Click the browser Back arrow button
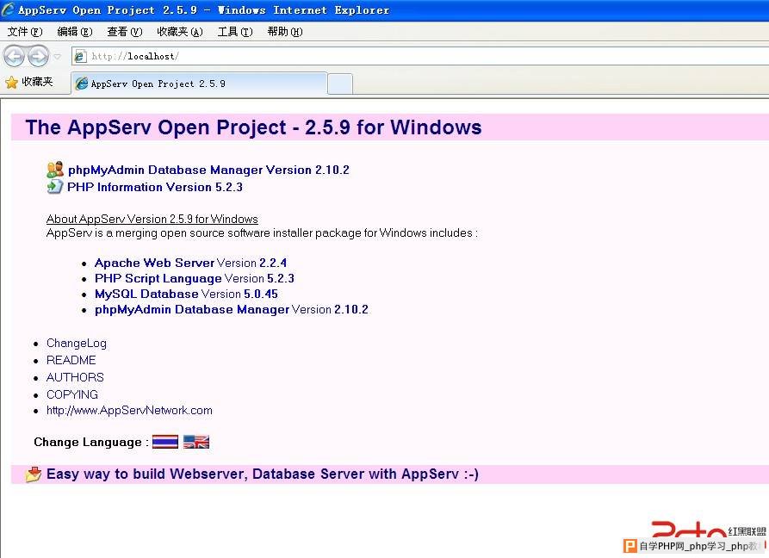 pos(15,56)
